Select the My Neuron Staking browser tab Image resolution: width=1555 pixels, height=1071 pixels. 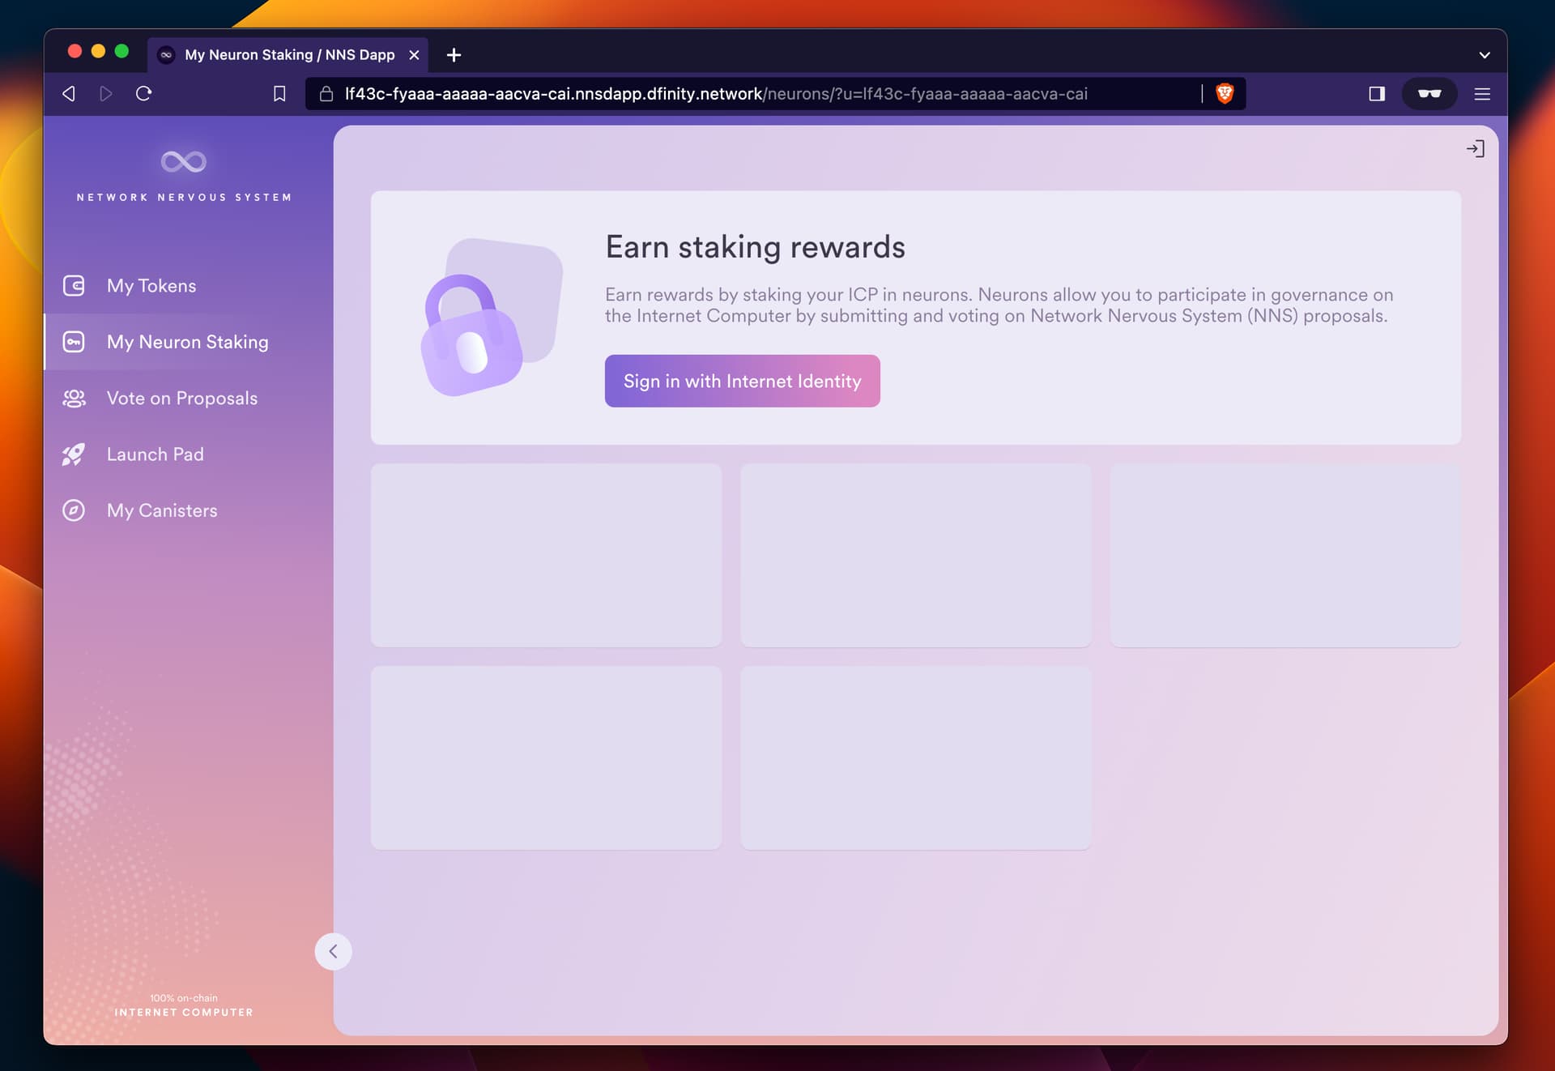click(x=289, y=55)
